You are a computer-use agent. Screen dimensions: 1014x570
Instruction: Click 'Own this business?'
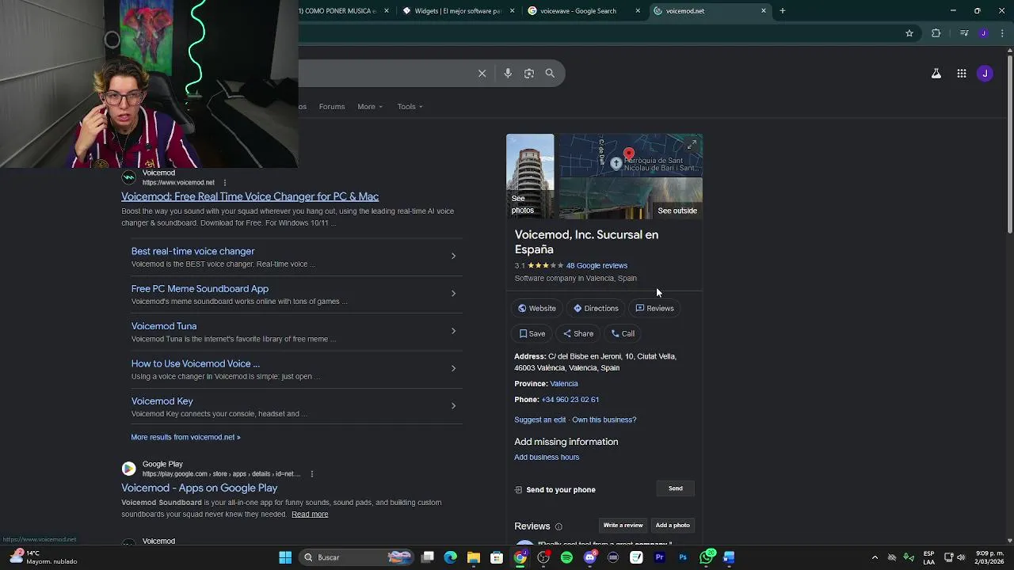[604, 420]
